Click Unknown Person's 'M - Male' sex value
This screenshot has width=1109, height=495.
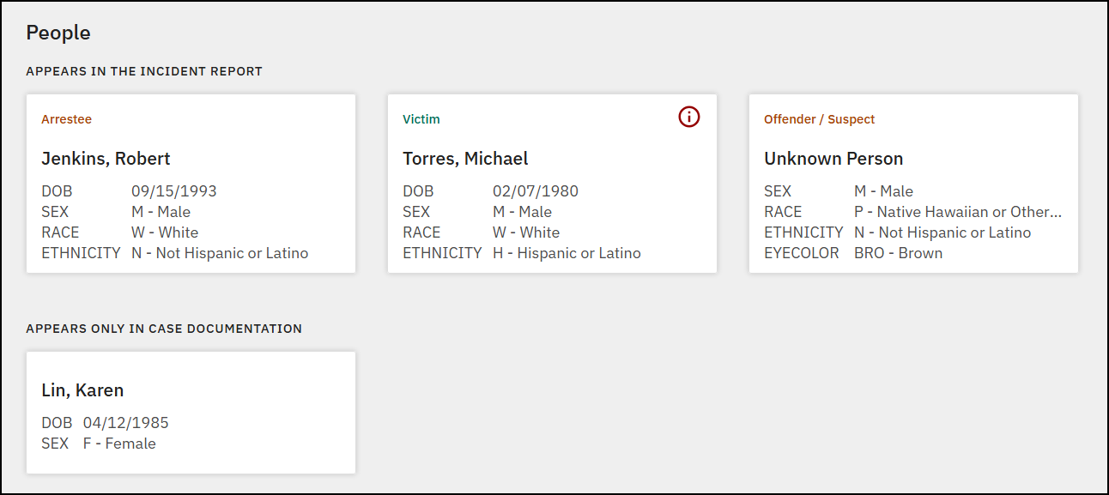pyautogui.click(x=883, y=191)
